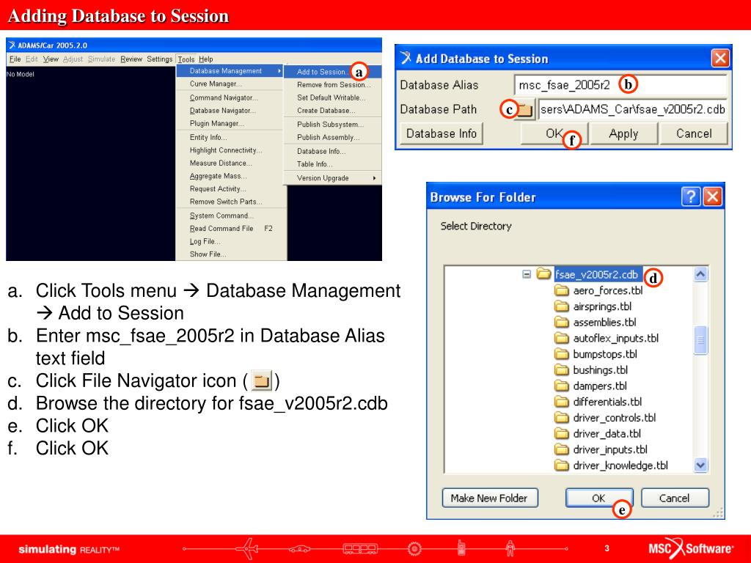Click Make New Folder button
The width and height of the screenshot is (751, 563).
(x=489, y=498)
